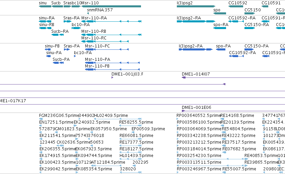Click the RE55007.5prime EST label
Image resolution: width=285 pixels, height=174 pixels.
(x=239, y=169)
